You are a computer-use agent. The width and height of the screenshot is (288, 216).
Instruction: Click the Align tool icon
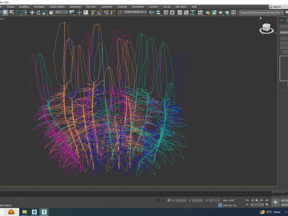158,13
